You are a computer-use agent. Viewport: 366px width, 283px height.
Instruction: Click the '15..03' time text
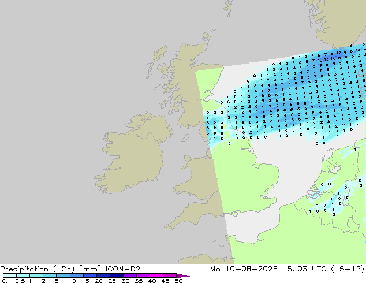click(294, 269)
